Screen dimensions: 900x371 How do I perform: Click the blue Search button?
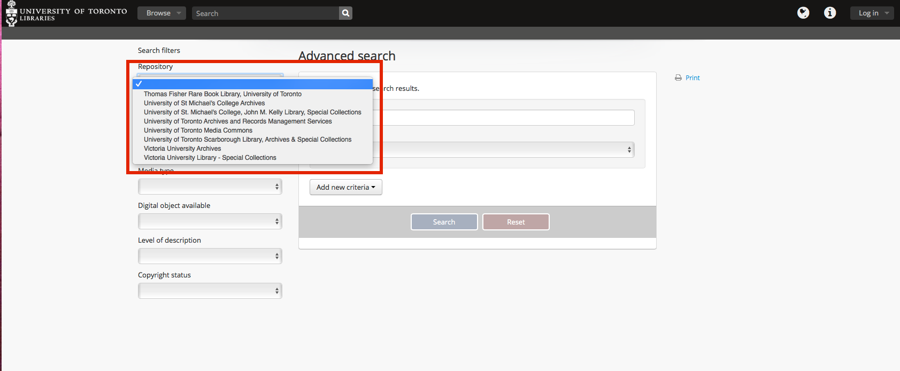444,222
